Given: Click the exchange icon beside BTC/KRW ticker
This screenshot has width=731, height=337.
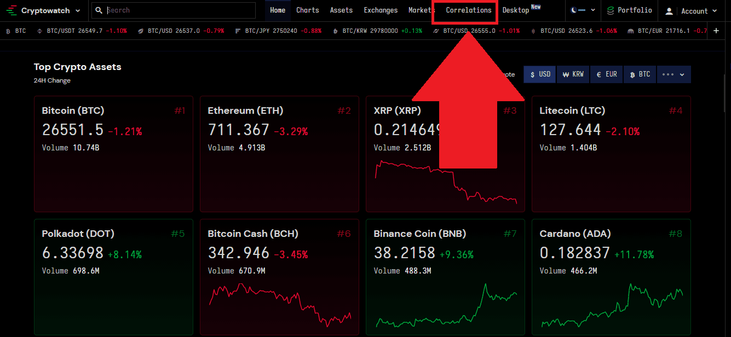Looking at the screenshot, I should tap(335, 31).
